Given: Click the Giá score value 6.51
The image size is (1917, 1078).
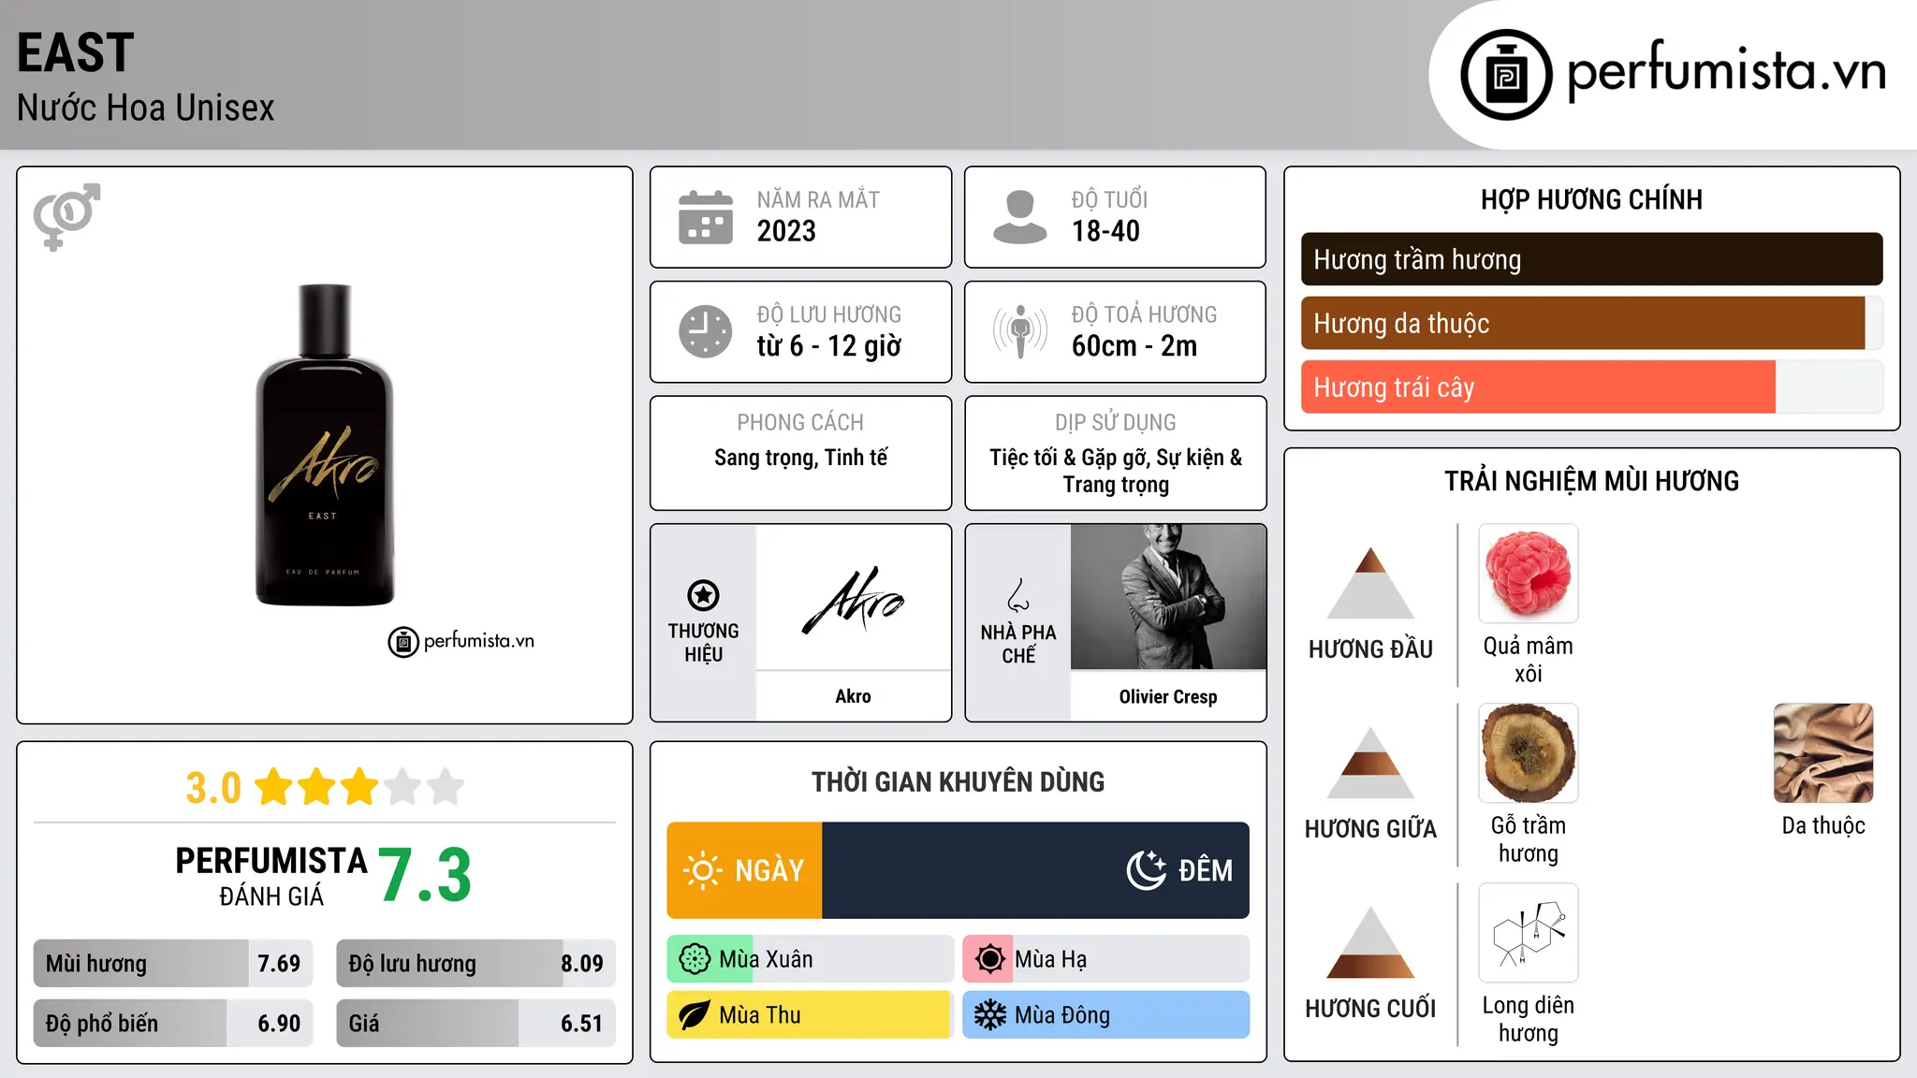Looking at the screenshot, I should click(x=582, y=1024).
